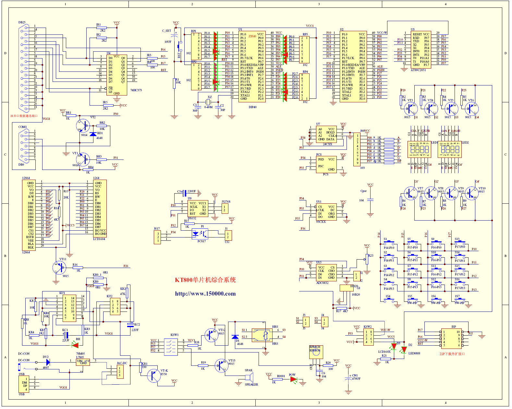Select the VT12 transistor symbol

coord(211,335)
